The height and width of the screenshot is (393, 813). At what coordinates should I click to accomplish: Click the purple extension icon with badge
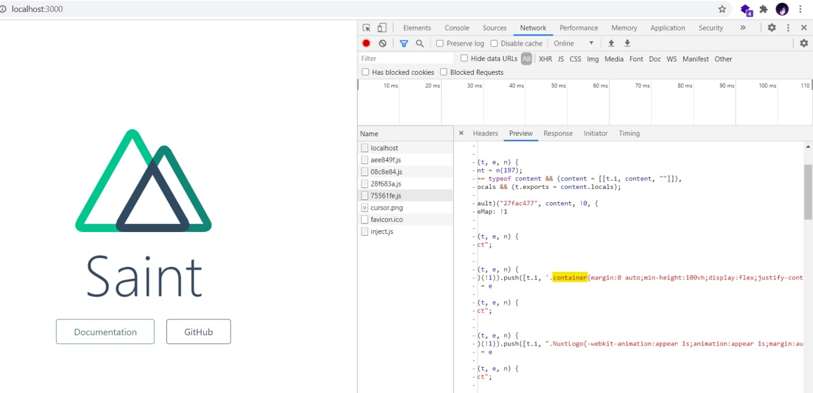click(746, 10)
